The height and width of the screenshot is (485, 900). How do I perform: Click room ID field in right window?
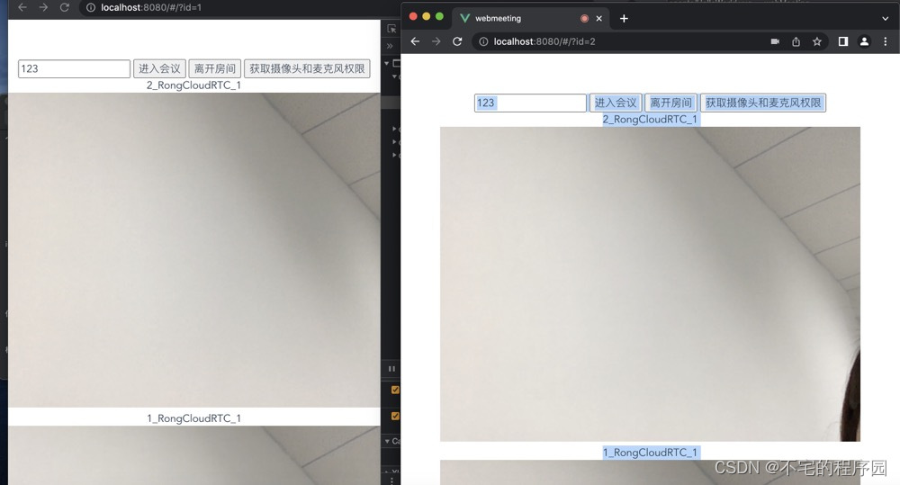530,103
